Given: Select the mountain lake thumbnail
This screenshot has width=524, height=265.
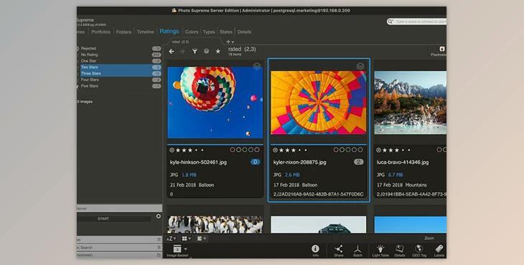Looking at the screenshot, I should [410, 102].
